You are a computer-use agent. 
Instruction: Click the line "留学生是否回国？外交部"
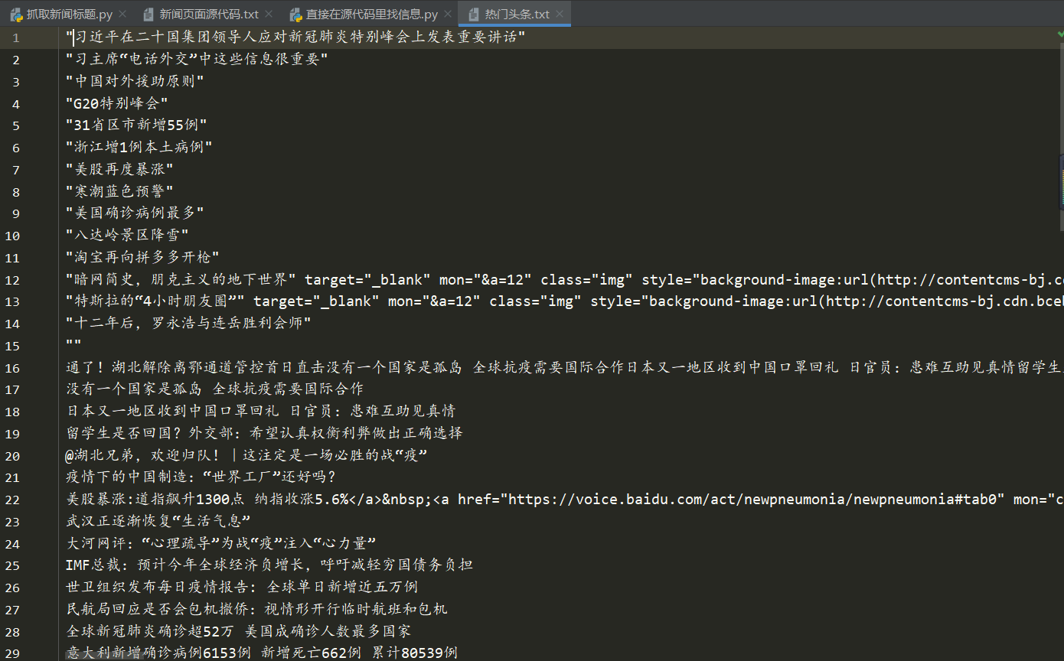(x=264, y=433)
